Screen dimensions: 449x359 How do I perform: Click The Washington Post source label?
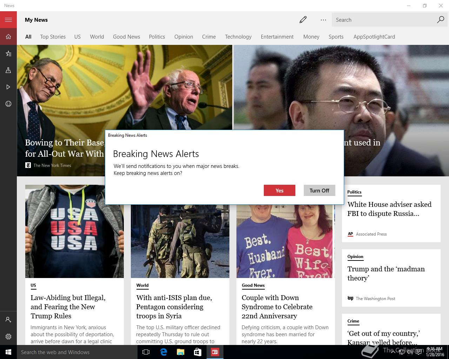click(x=375, y=299)
